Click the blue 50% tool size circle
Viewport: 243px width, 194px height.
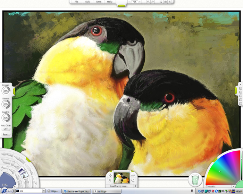[7, 180]
